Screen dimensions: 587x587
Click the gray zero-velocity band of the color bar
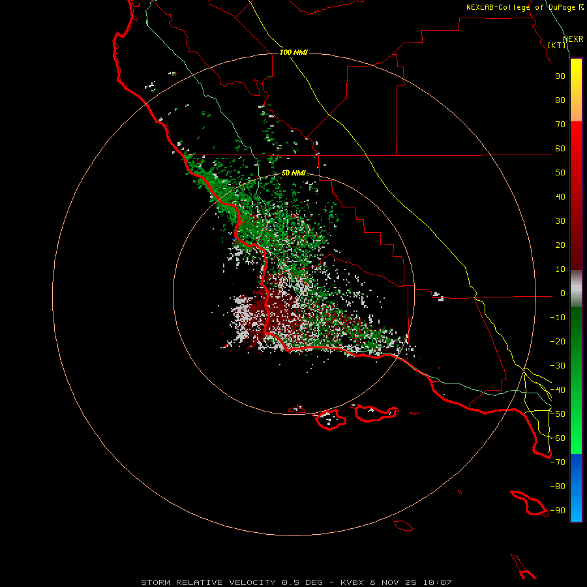tap(576, 289)
